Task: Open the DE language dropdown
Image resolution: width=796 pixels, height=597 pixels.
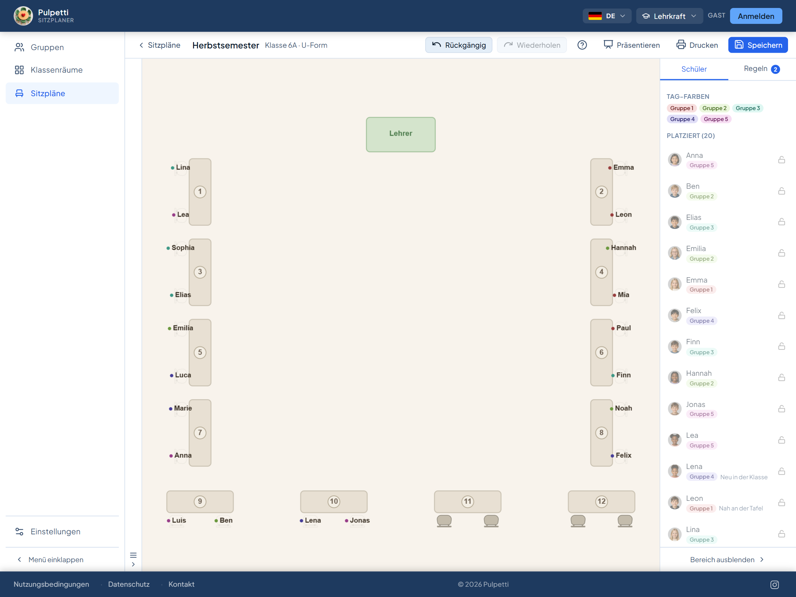Action: [x=607, y=16]
